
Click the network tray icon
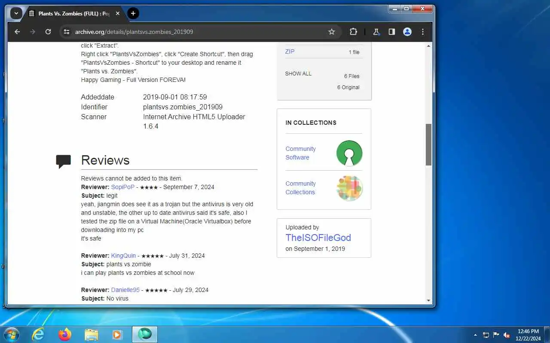486,335
